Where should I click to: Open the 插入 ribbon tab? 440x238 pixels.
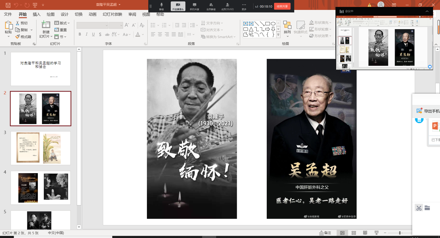[x=36, y=15]
